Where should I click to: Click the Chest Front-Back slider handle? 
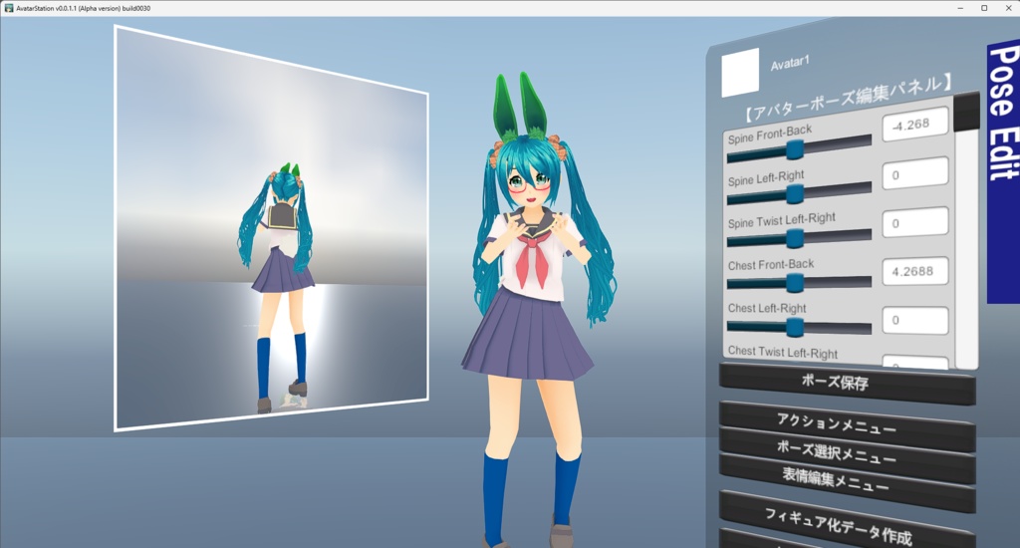(794, 283)
